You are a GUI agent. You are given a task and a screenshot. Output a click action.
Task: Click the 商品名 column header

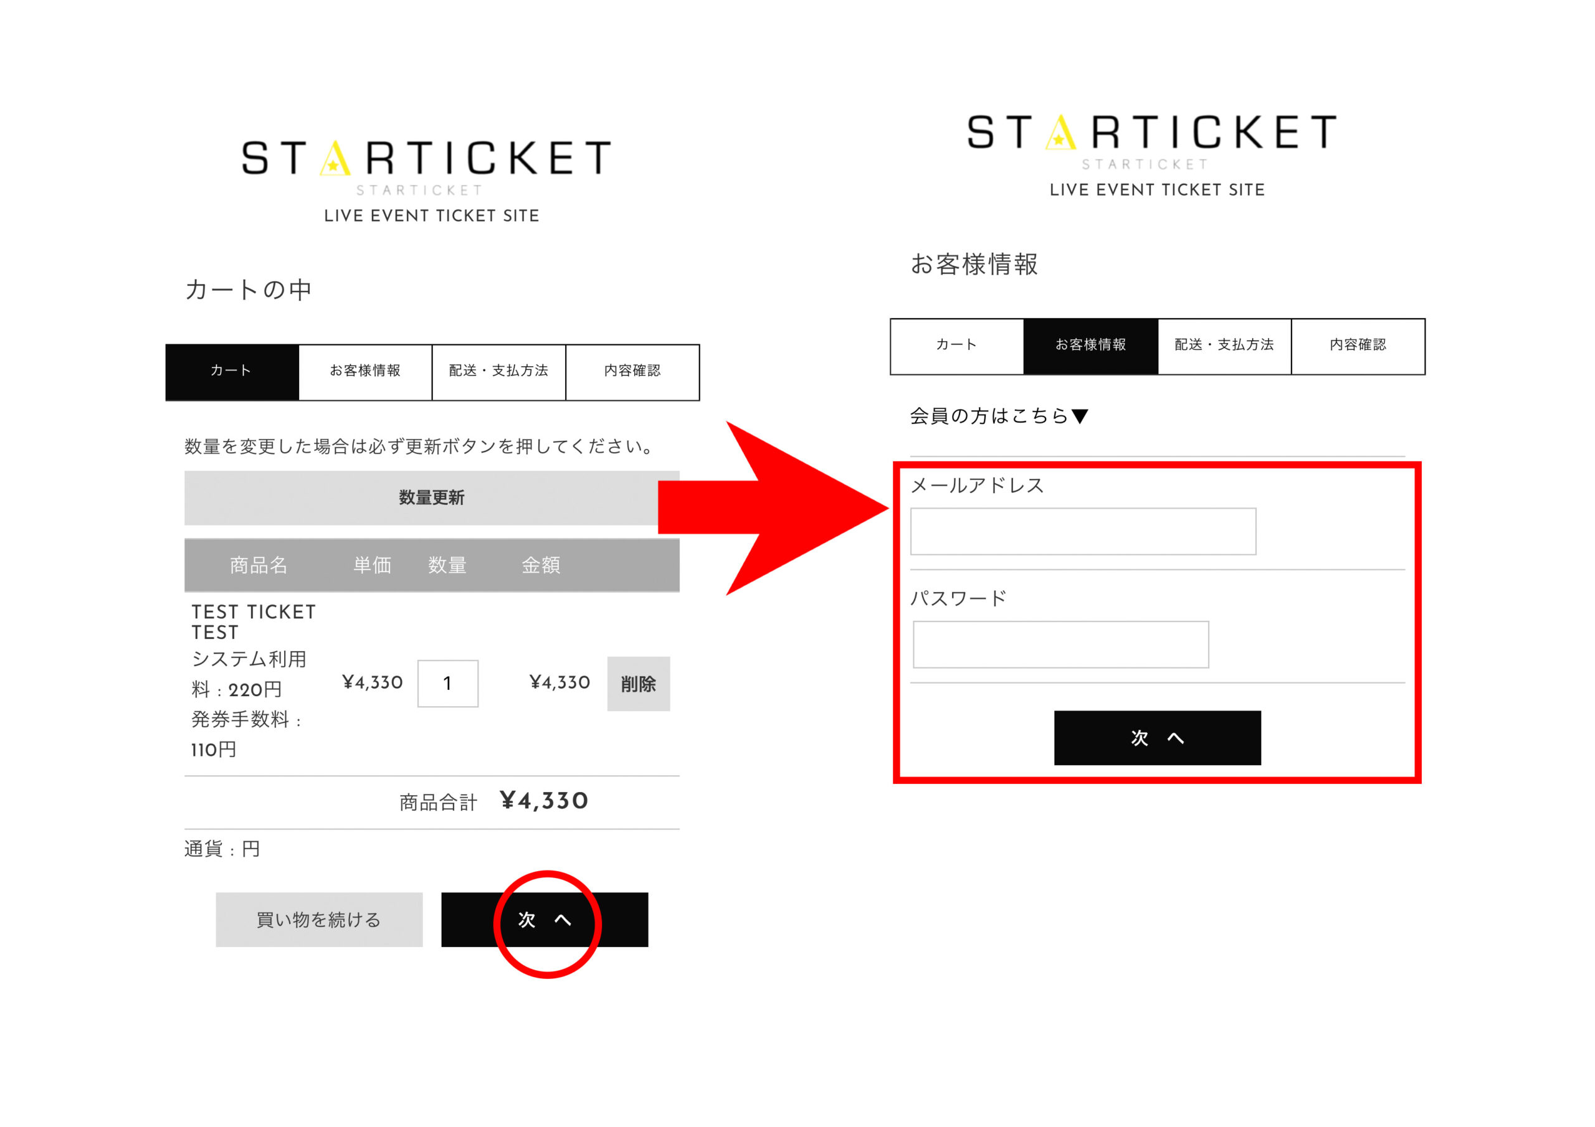259,565
